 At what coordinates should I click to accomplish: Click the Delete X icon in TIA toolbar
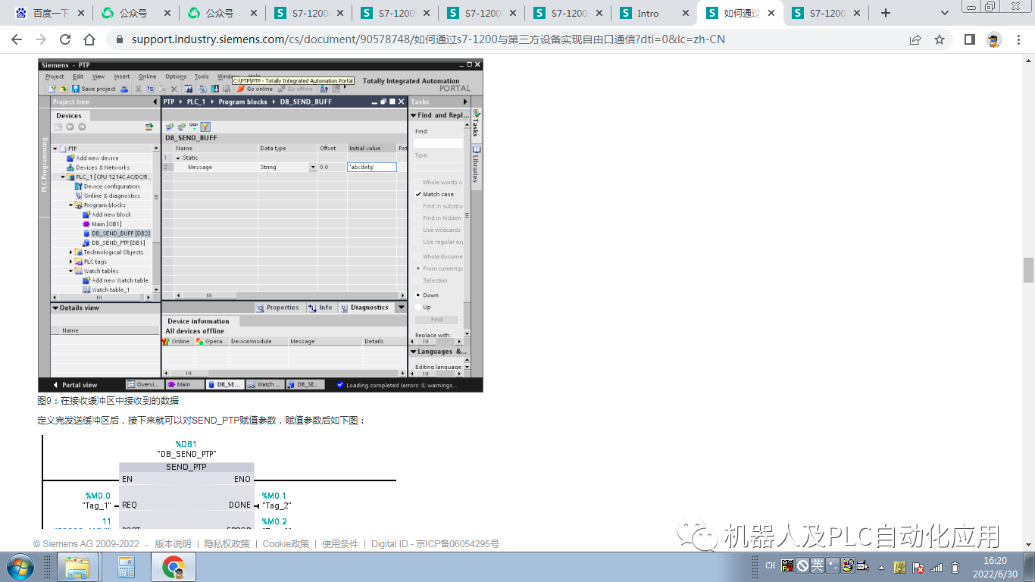tap(174, 89)
